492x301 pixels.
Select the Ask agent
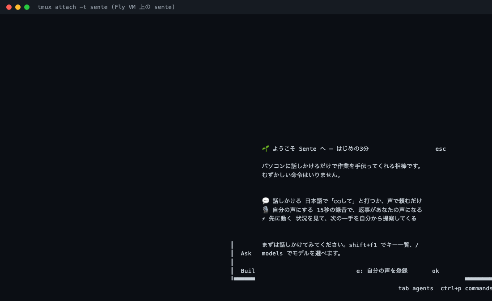pos(246,253)
